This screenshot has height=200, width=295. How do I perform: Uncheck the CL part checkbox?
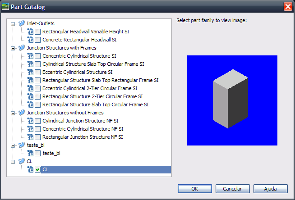(x=37, y=169)
